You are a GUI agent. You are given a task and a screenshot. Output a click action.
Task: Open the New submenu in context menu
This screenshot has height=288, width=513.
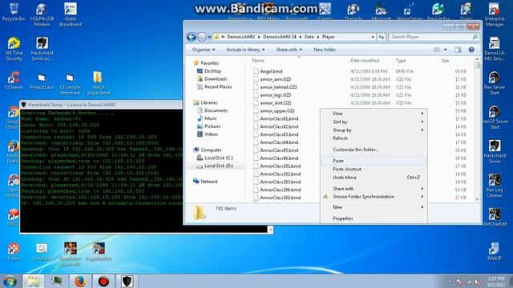point(374,207)
